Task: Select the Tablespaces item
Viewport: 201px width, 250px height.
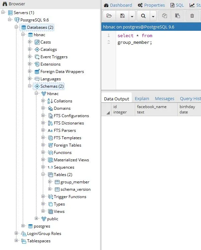Action: 39,241
